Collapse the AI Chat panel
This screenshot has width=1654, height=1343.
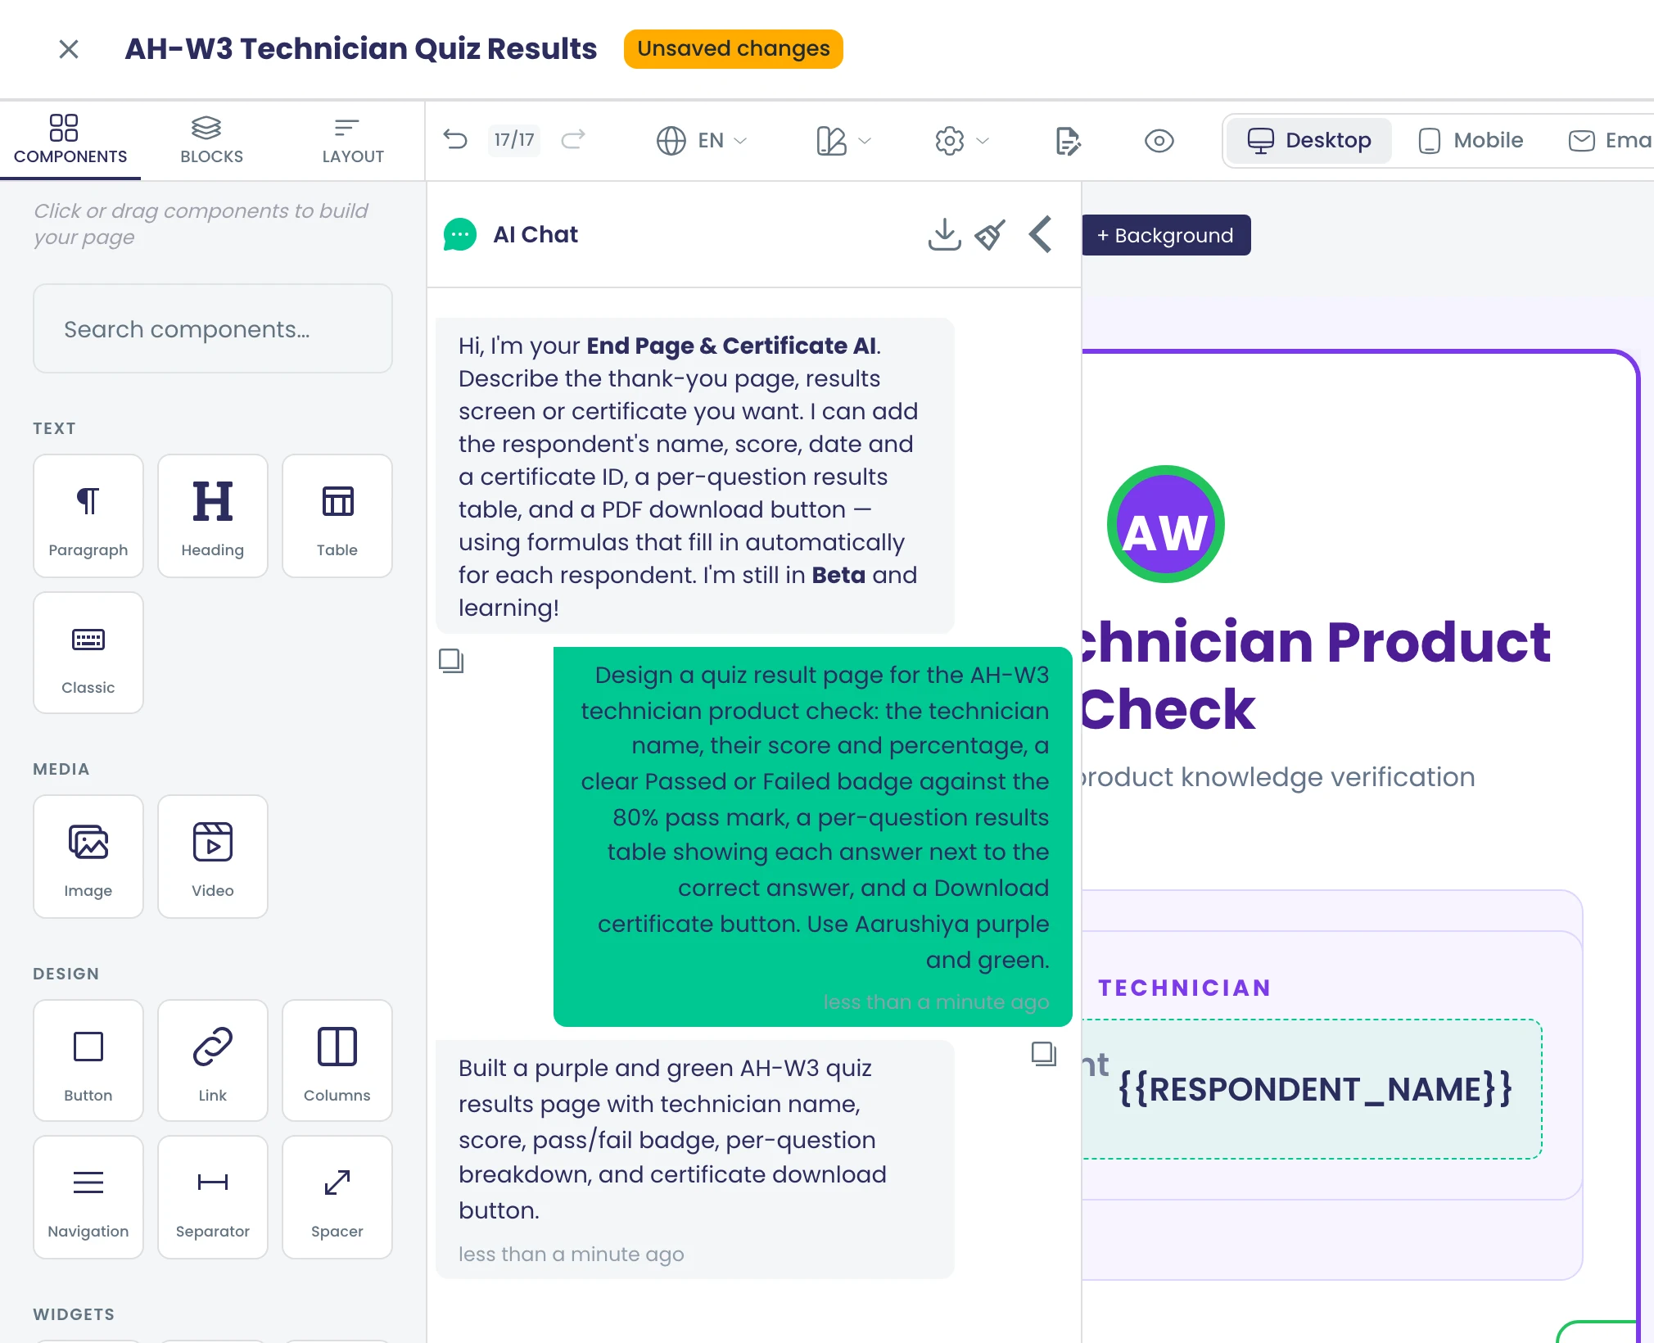tap(1040, 234)
